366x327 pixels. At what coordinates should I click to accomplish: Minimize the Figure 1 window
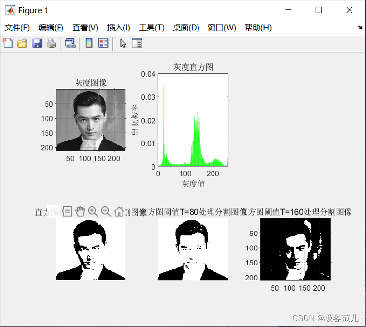tap(289, 10)
